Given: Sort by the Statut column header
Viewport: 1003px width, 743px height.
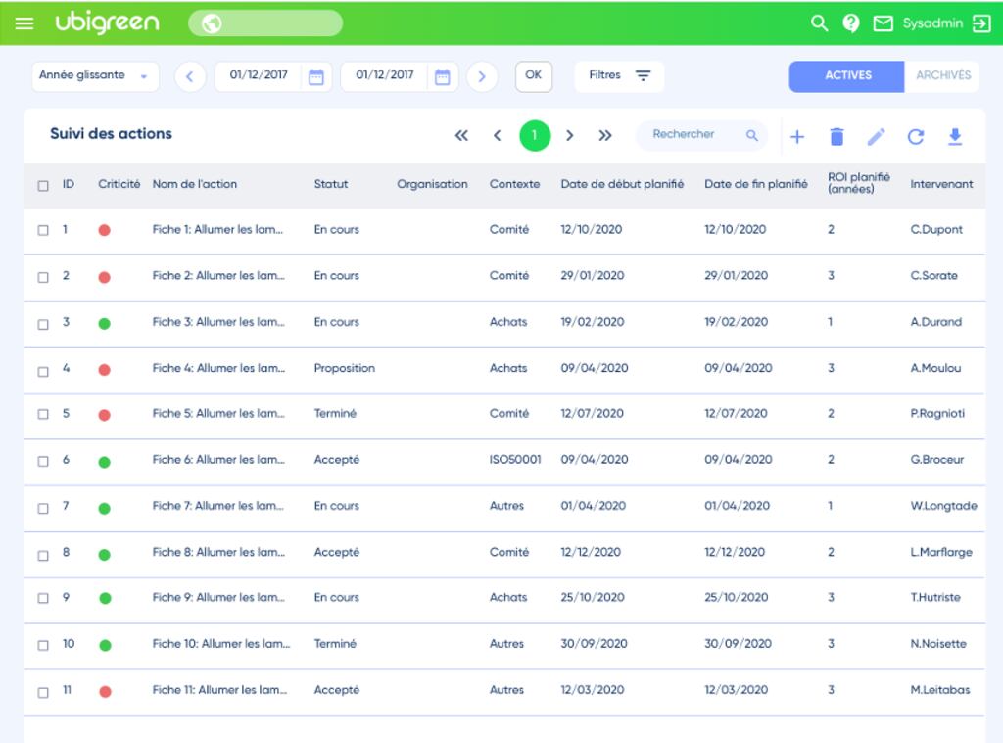Looking at the screenshot, I should 331,184.
